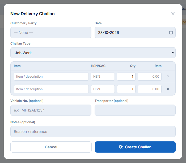186x163 pixels.
Task: Click the Transporter (optional) label
Action: 111,101
